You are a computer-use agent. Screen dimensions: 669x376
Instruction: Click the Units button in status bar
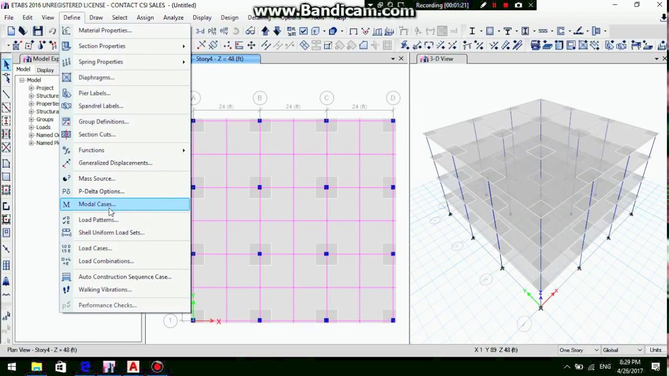(x=656, y=350)
